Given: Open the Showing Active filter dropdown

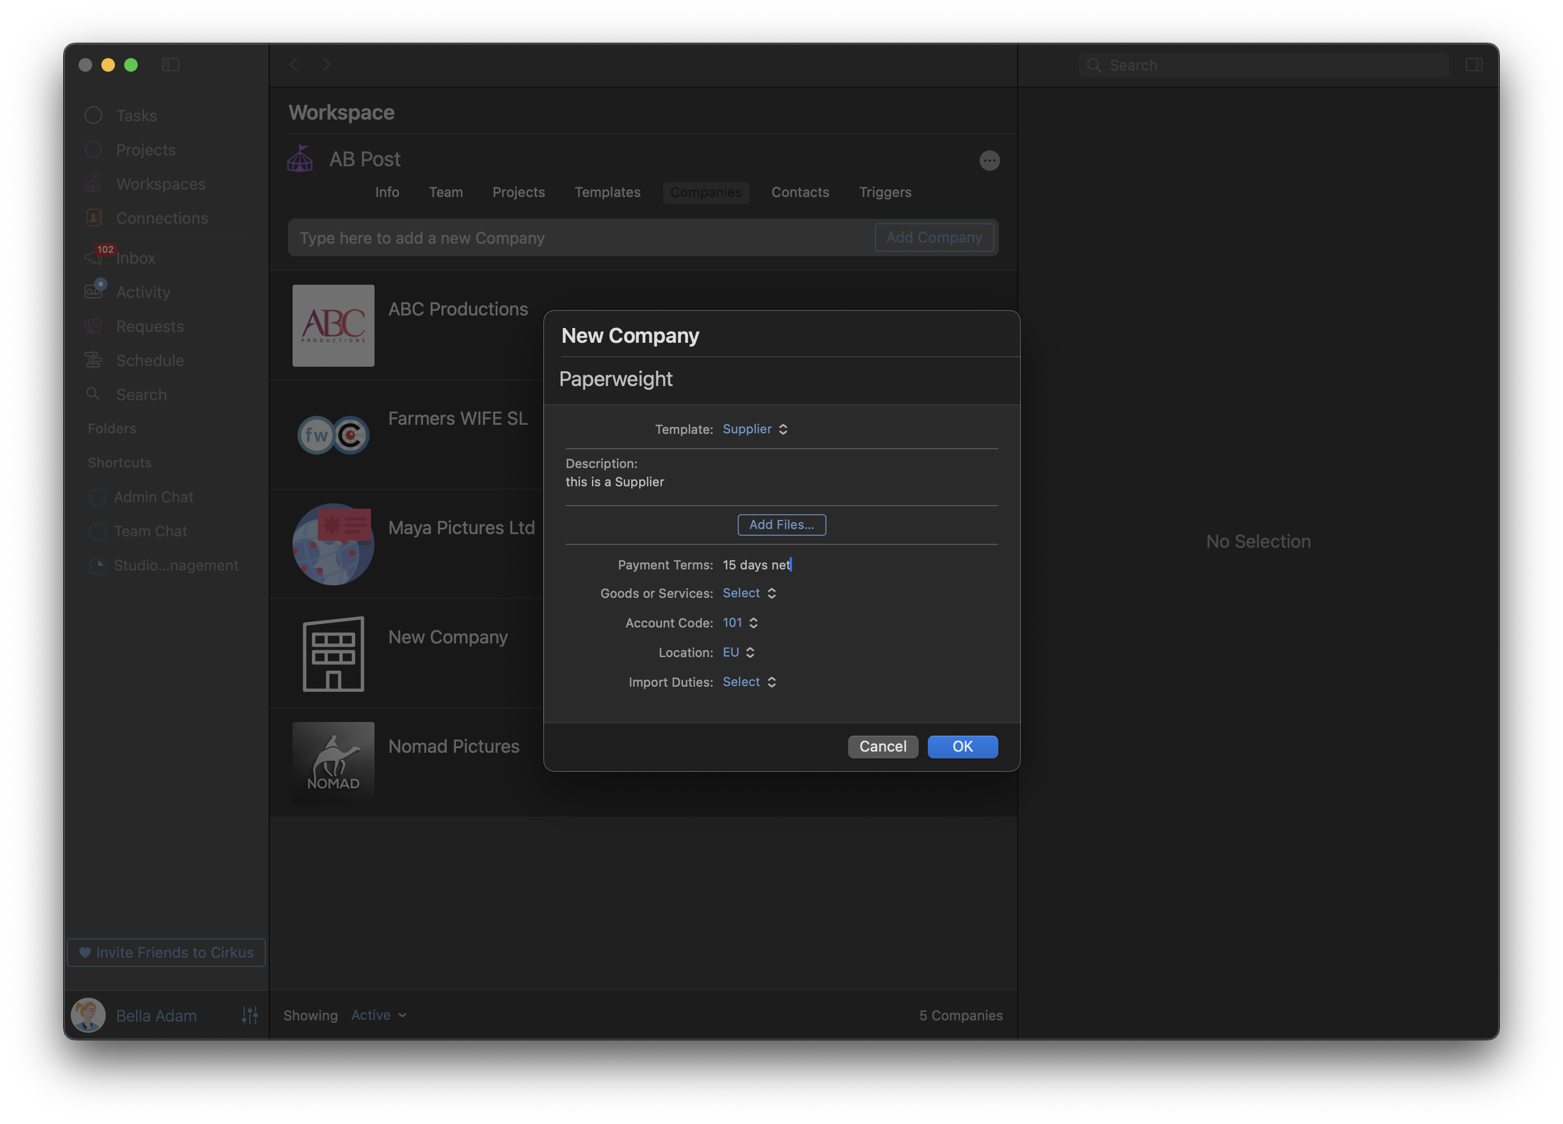Looking at the screenshot, I should coord(379,1015).
